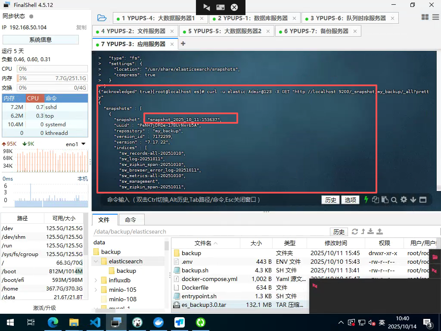
Task: Open terminal settings gear icon
Action: click(404, 200)
